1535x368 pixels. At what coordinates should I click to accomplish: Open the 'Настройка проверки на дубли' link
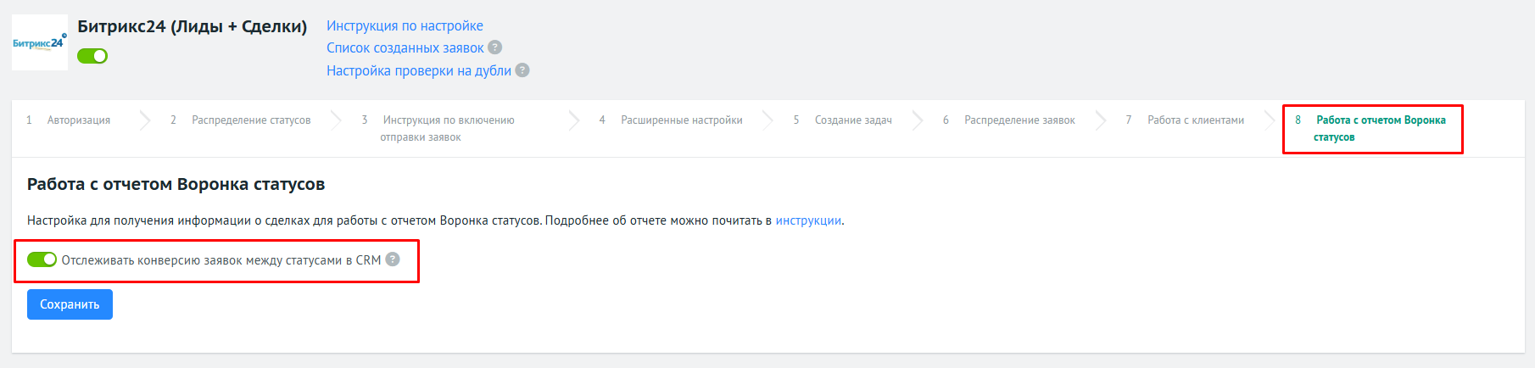point(418,70)
